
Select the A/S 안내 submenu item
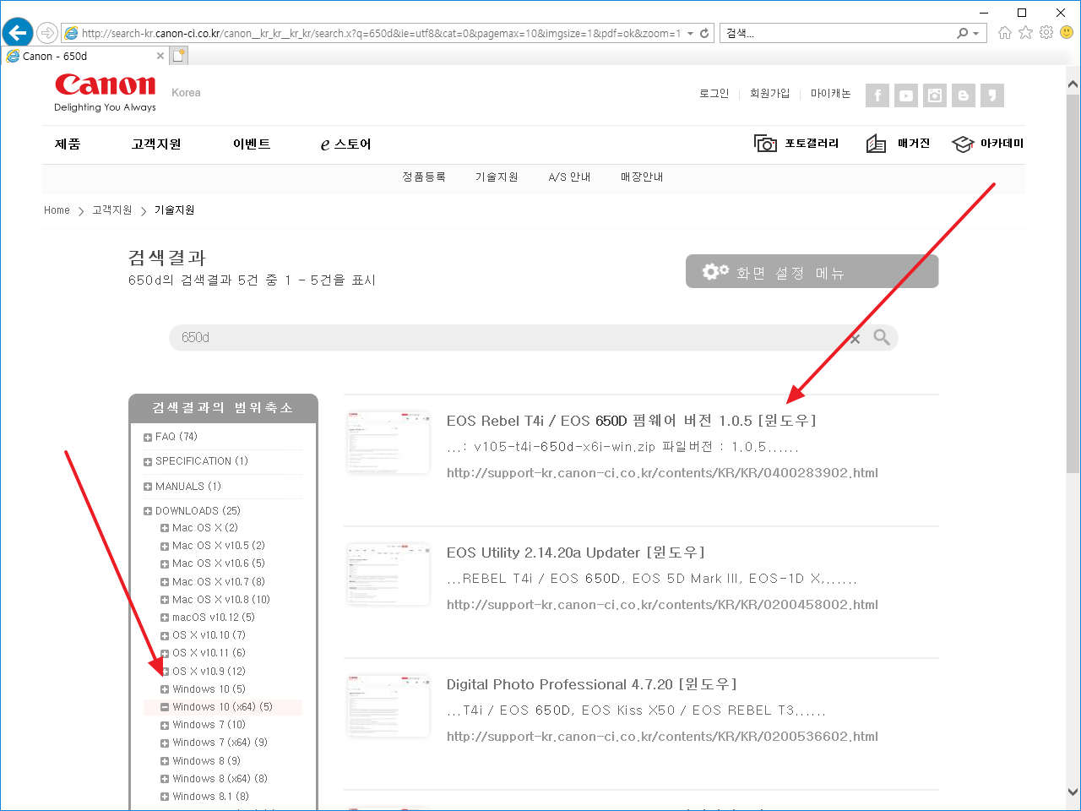pyautogui.click(x=569, y=177)
